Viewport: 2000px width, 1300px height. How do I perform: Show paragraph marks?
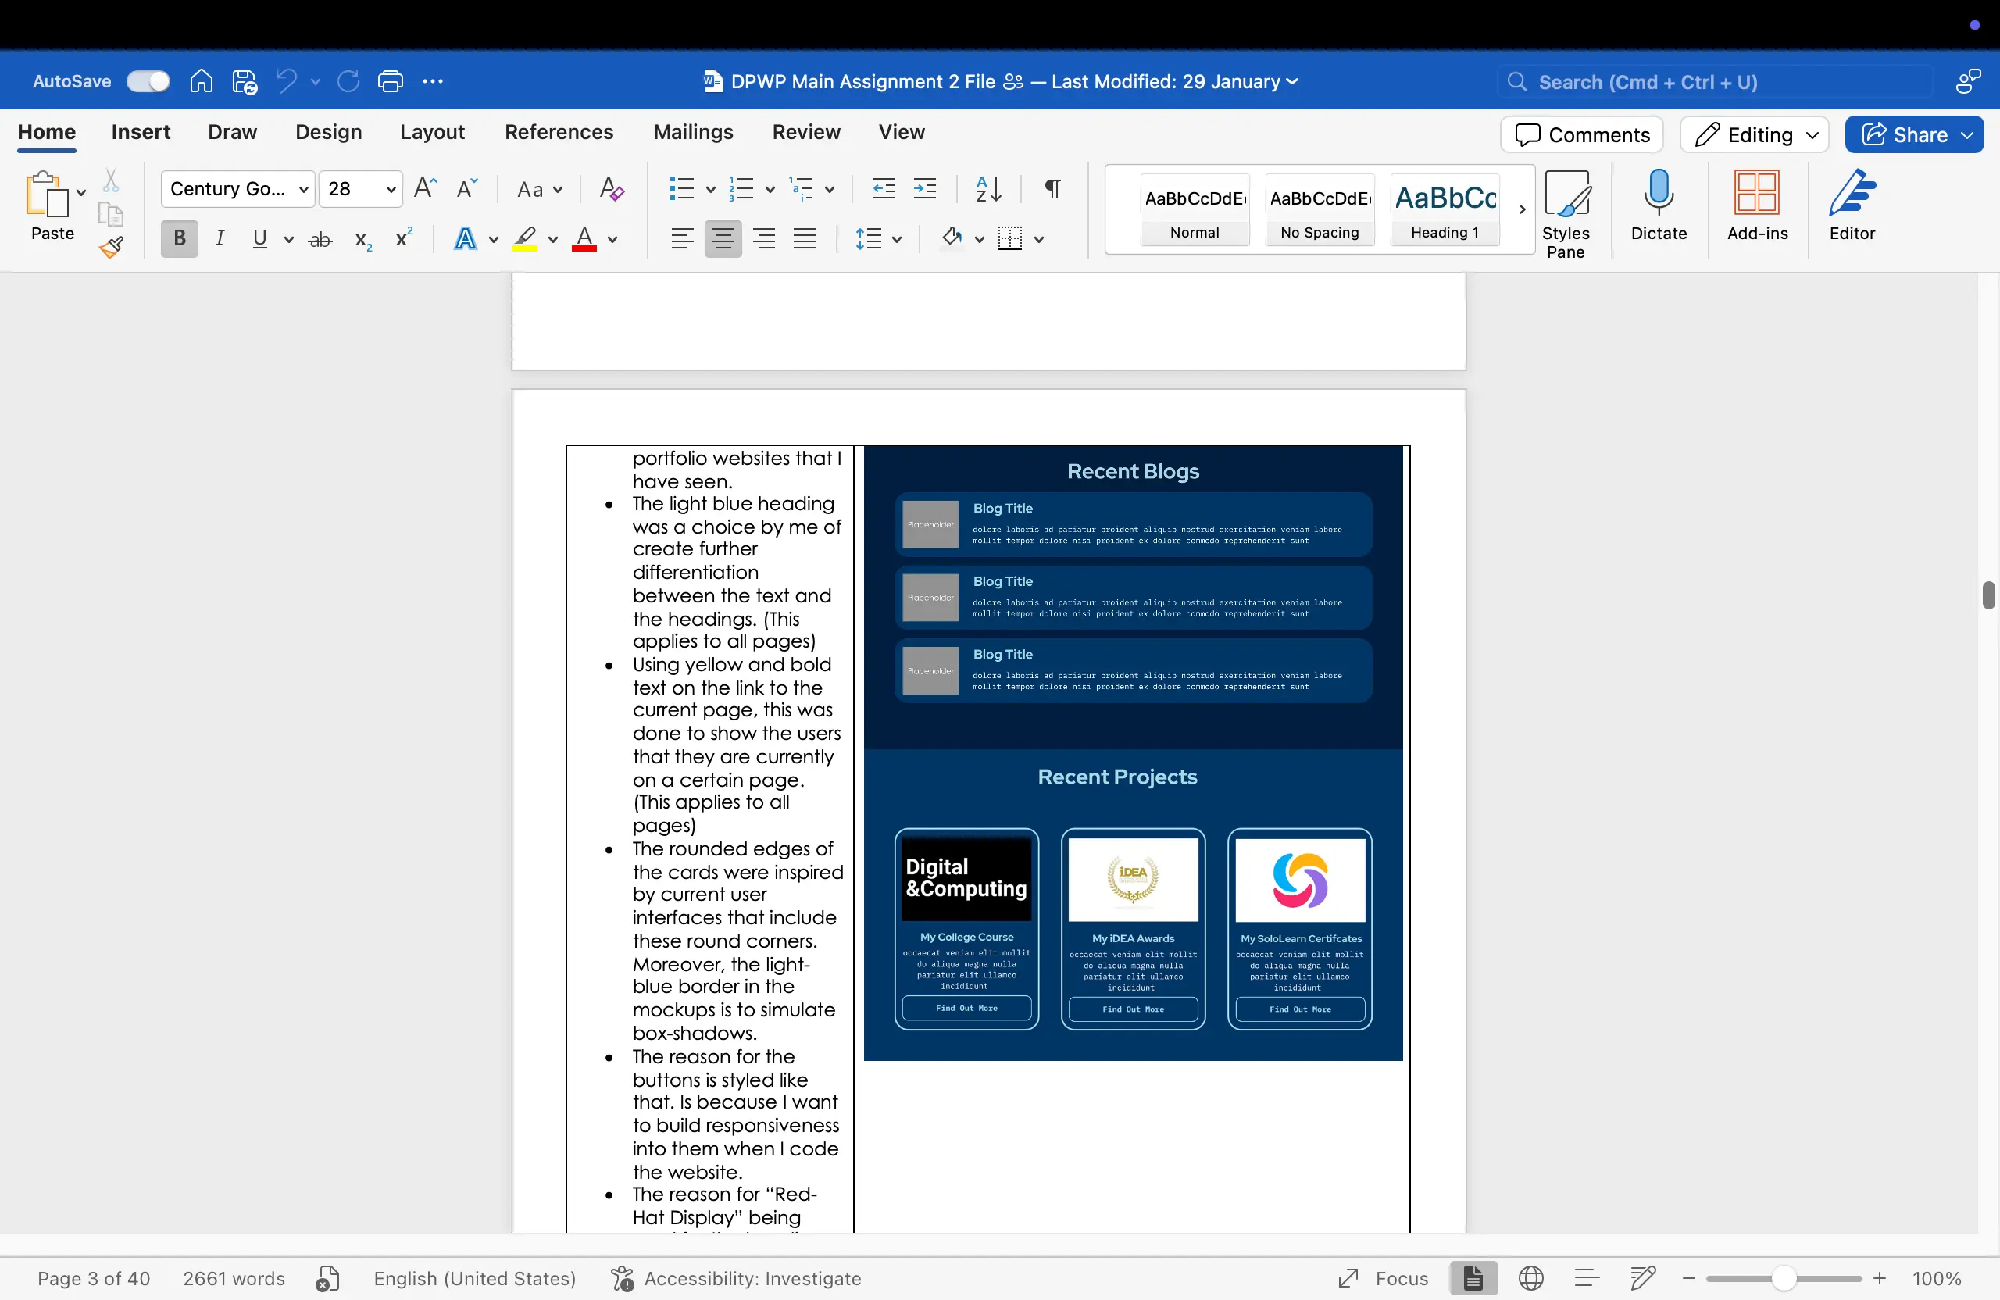[x=1052, y=189]
